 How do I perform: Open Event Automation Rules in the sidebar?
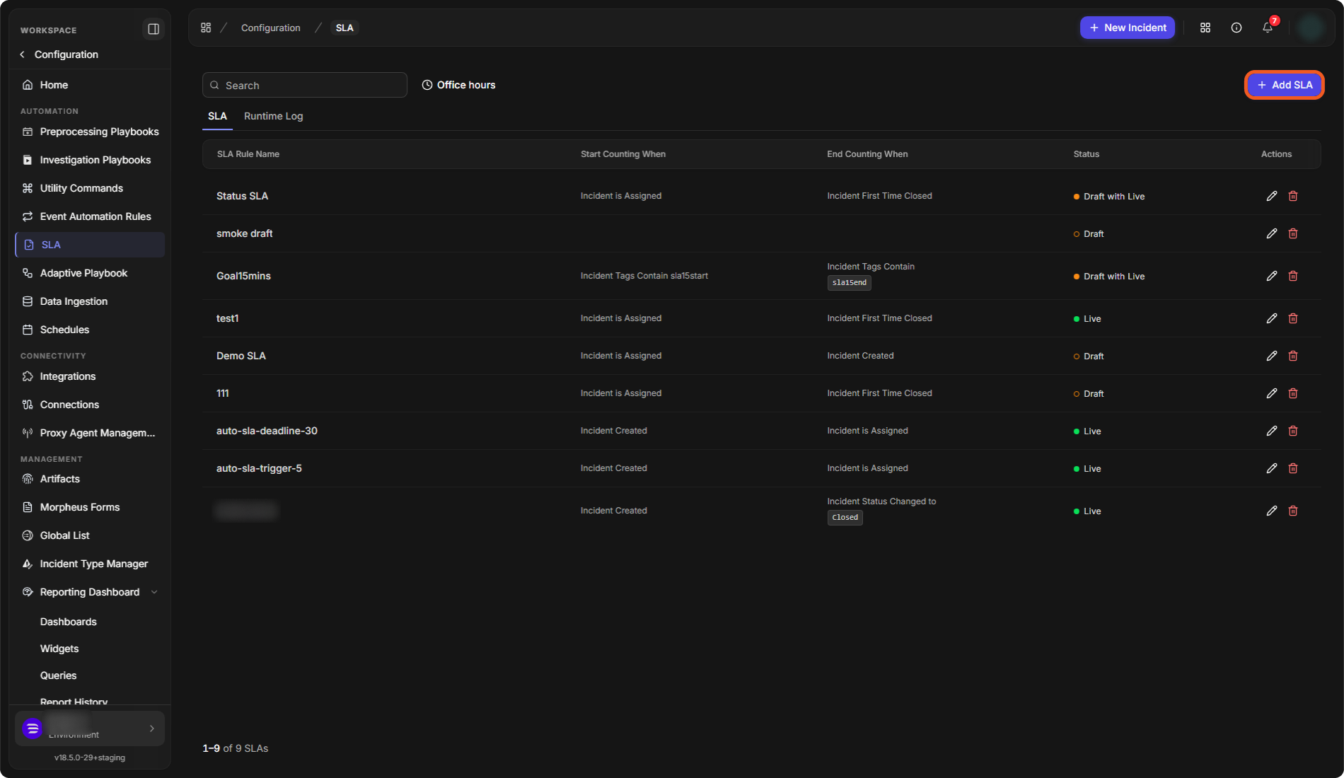click(x=90, y=216)
